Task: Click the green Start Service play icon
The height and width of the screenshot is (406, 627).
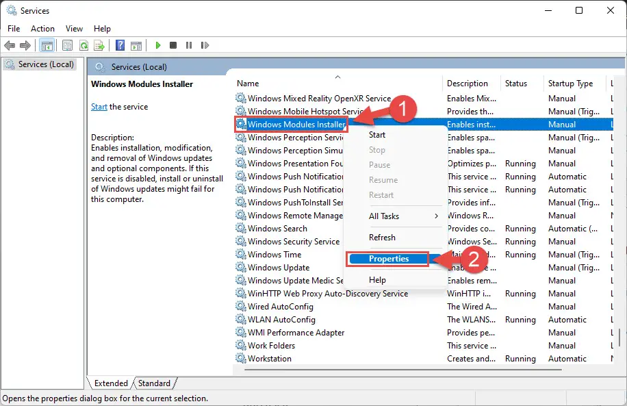Action: point(158,45)
